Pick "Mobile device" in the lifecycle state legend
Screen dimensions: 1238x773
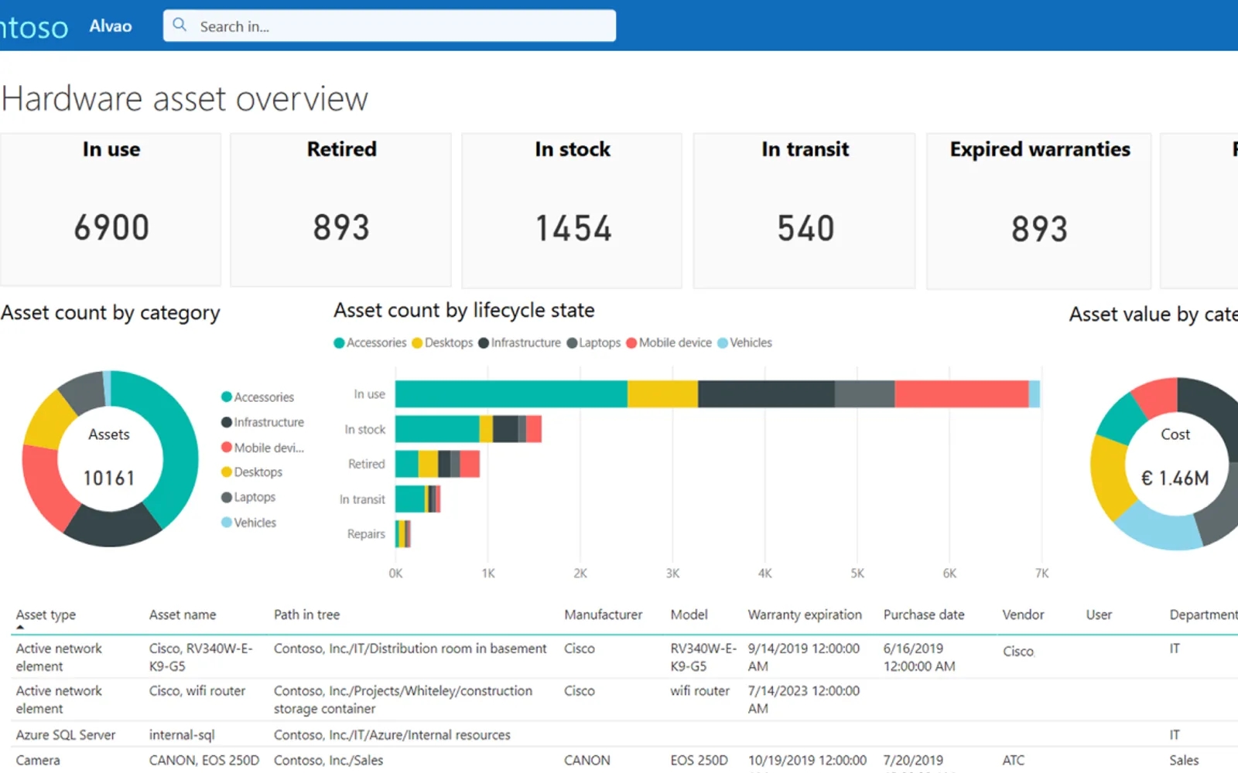point(669,342)
